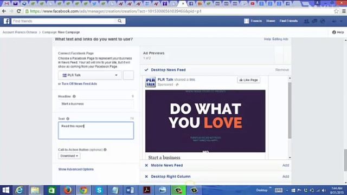Toggle the Desktop Right Column X mark
The height and width of the screenshot is (195, 347).
146,177
